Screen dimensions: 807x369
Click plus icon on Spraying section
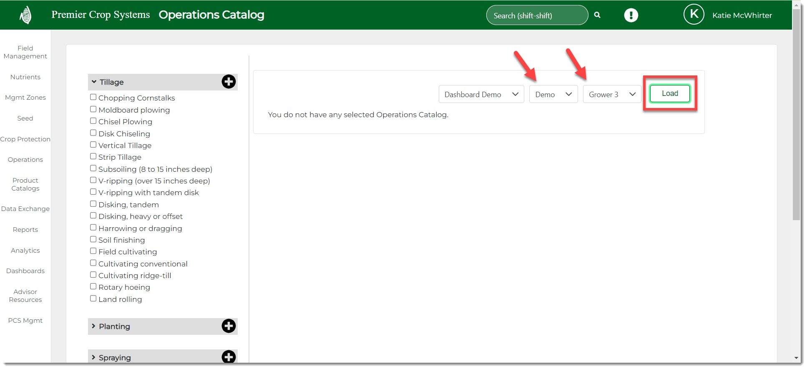point(229,357)
